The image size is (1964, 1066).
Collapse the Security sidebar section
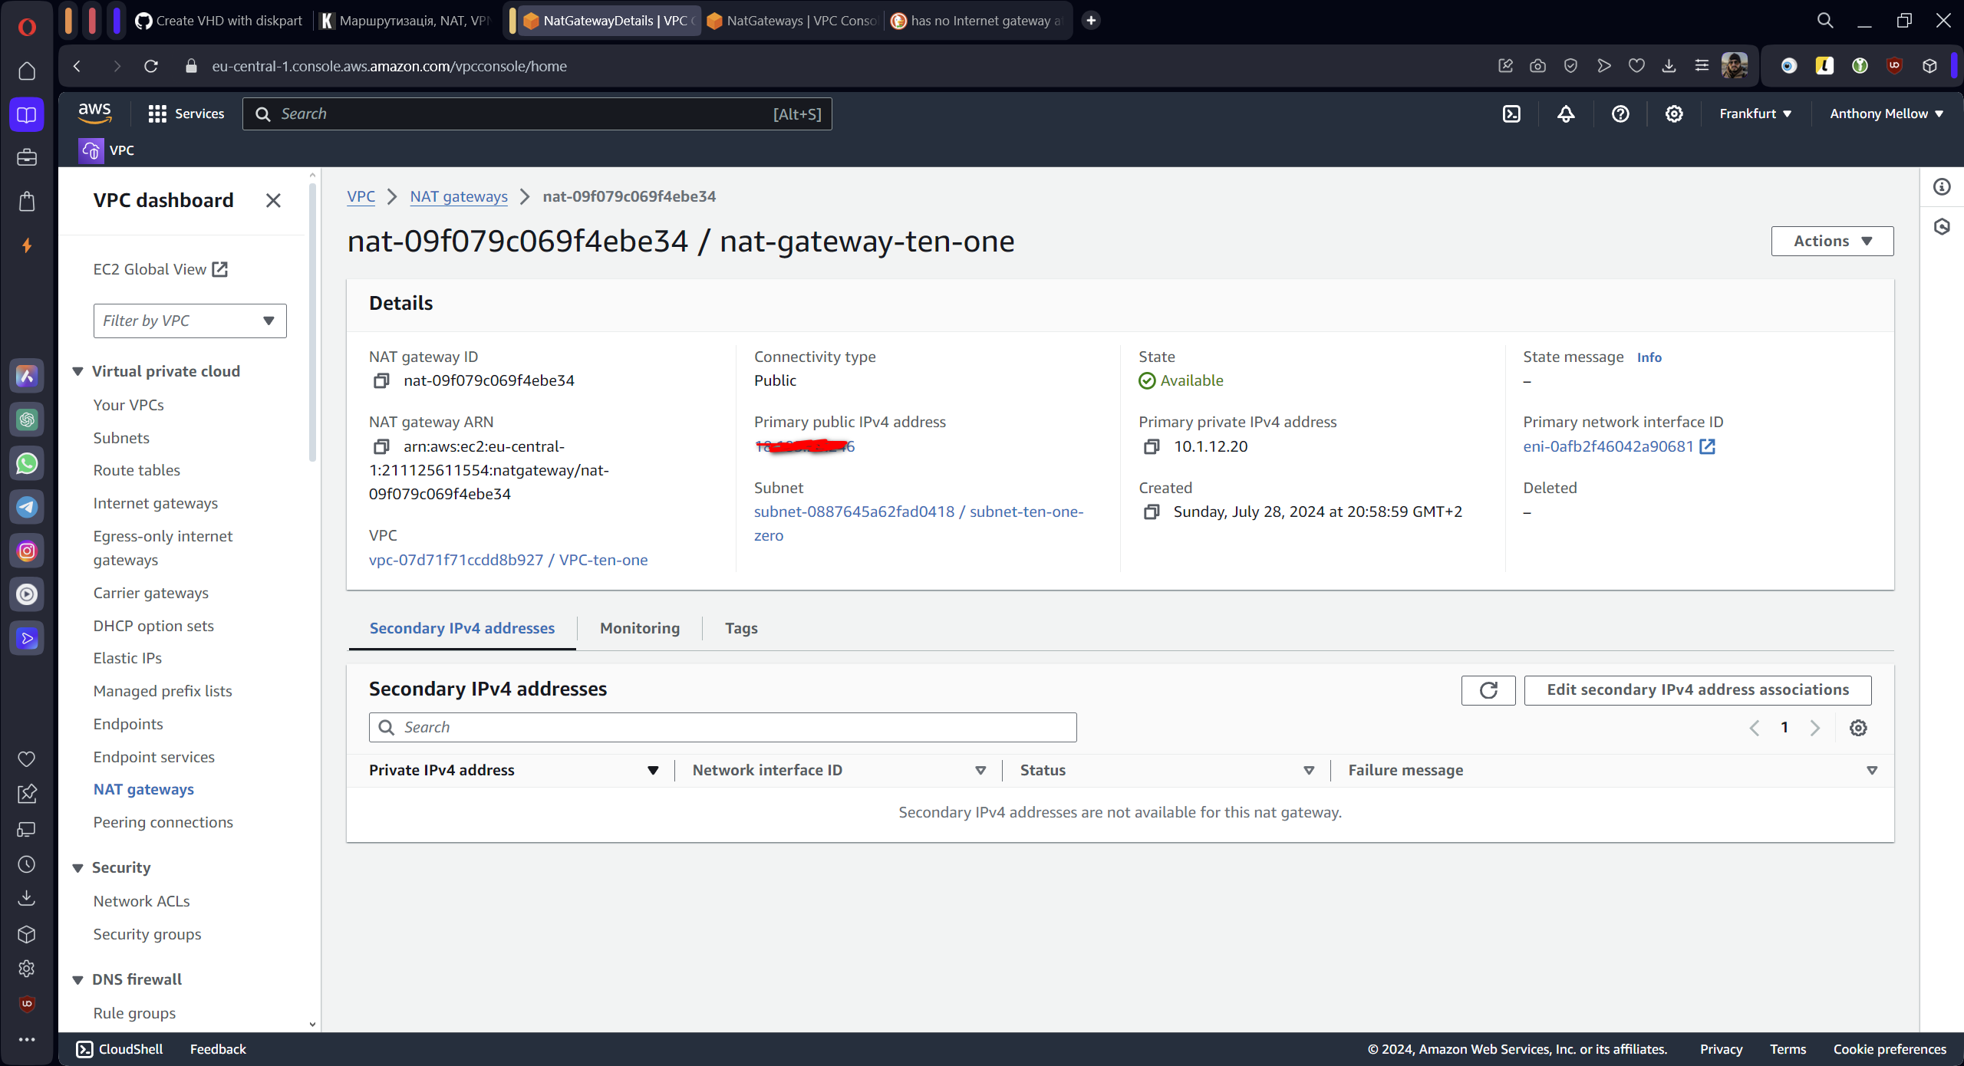tap(77, 867)
